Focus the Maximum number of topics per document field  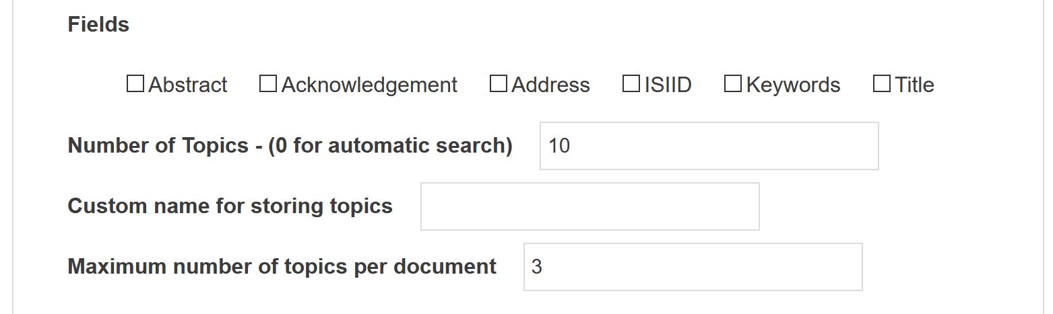pos(693,267)
